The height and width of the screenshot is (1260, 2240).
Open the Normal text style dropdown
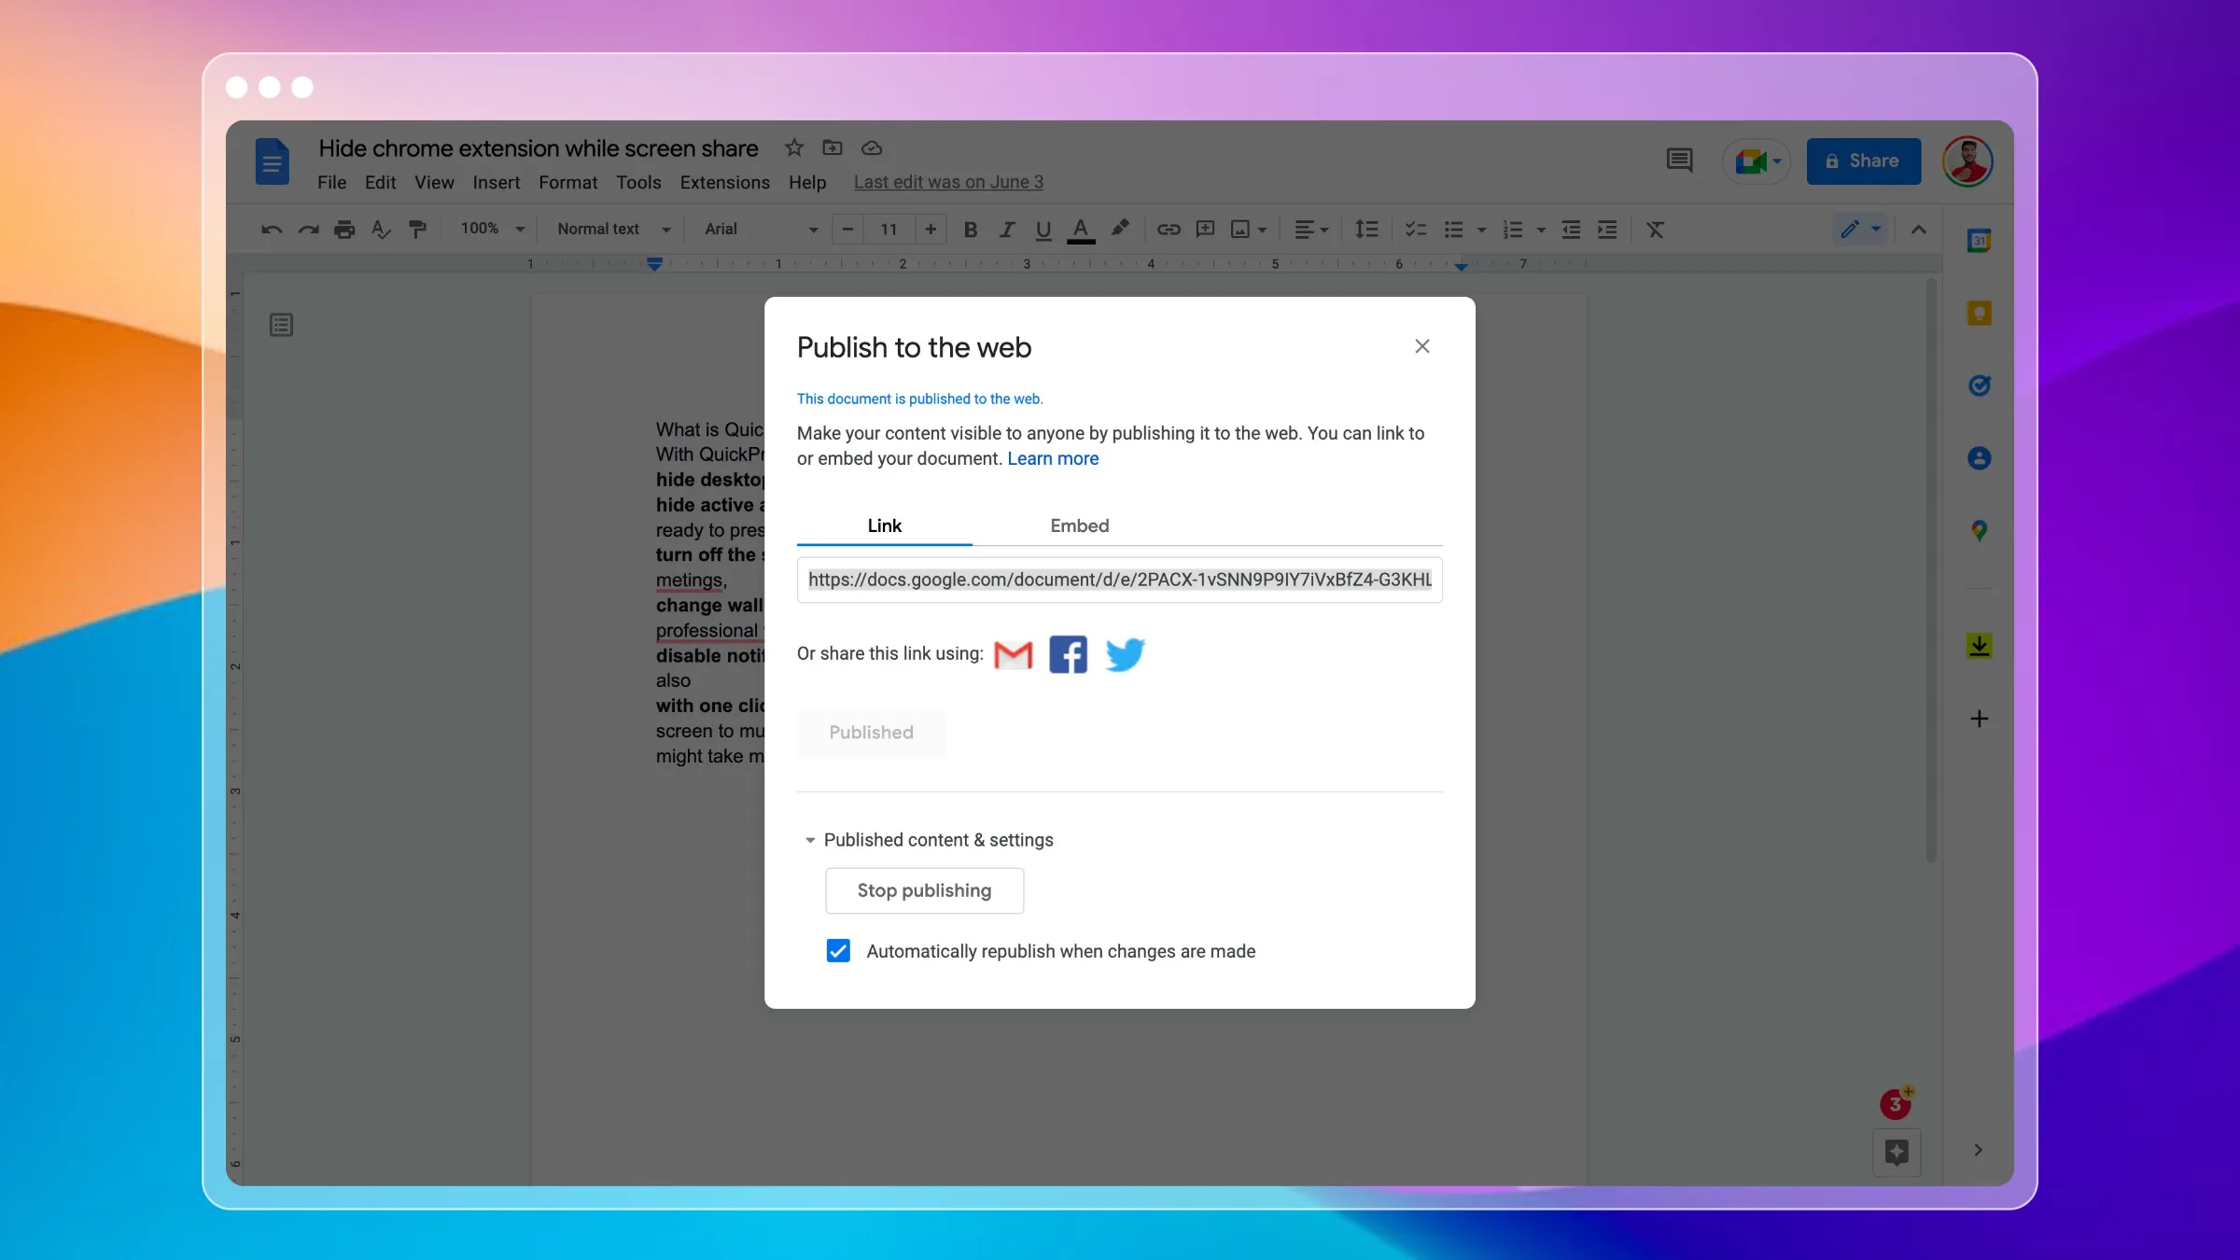coord(614,229)
